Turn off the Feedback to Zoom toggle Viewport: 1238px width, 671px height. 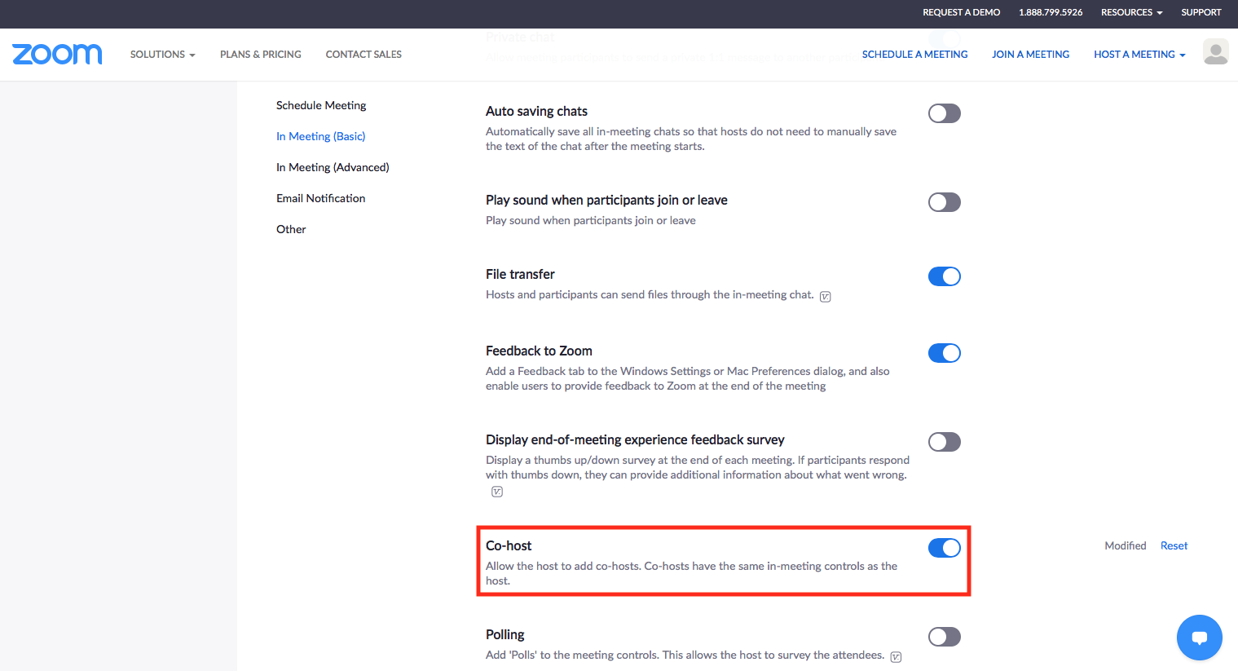pyautogui.click(x=944, y=353)
